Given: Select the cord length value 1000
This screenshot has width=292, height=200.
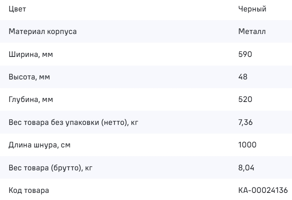Looking at the screenshot, I should (x=247, y=145).
